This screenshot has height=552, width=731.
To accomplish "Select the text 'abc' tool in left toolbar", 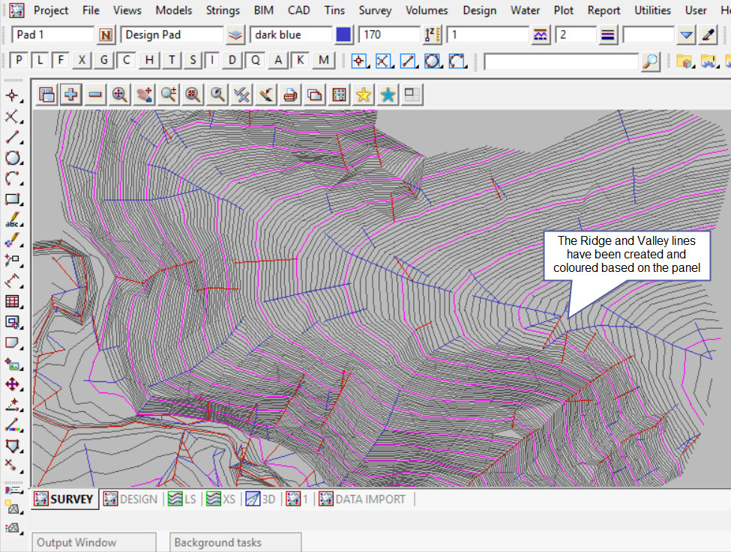I will [12, 221].
